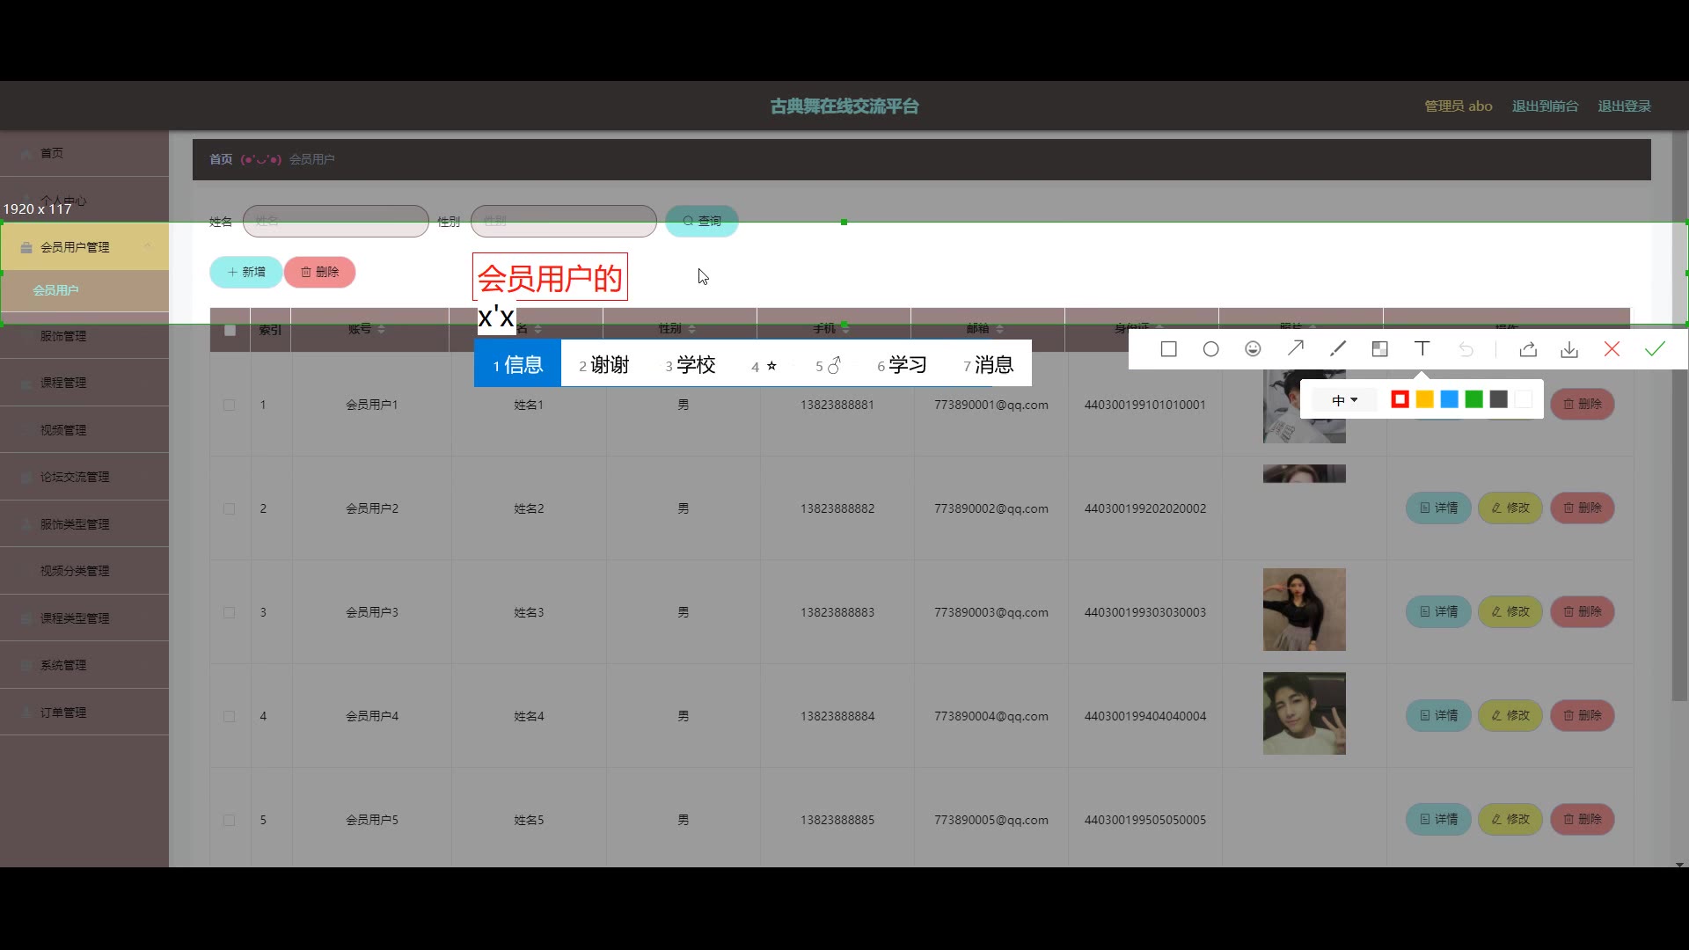Pick the blue text color

[1449, 399]
